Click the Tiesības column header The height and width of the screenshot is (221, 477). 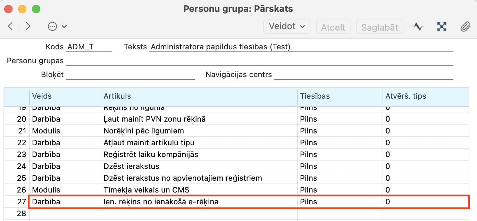[340, 96]
